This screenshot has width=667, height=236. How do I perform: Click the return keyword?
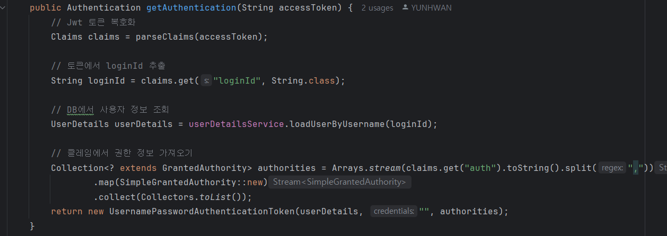coord(67,212)
